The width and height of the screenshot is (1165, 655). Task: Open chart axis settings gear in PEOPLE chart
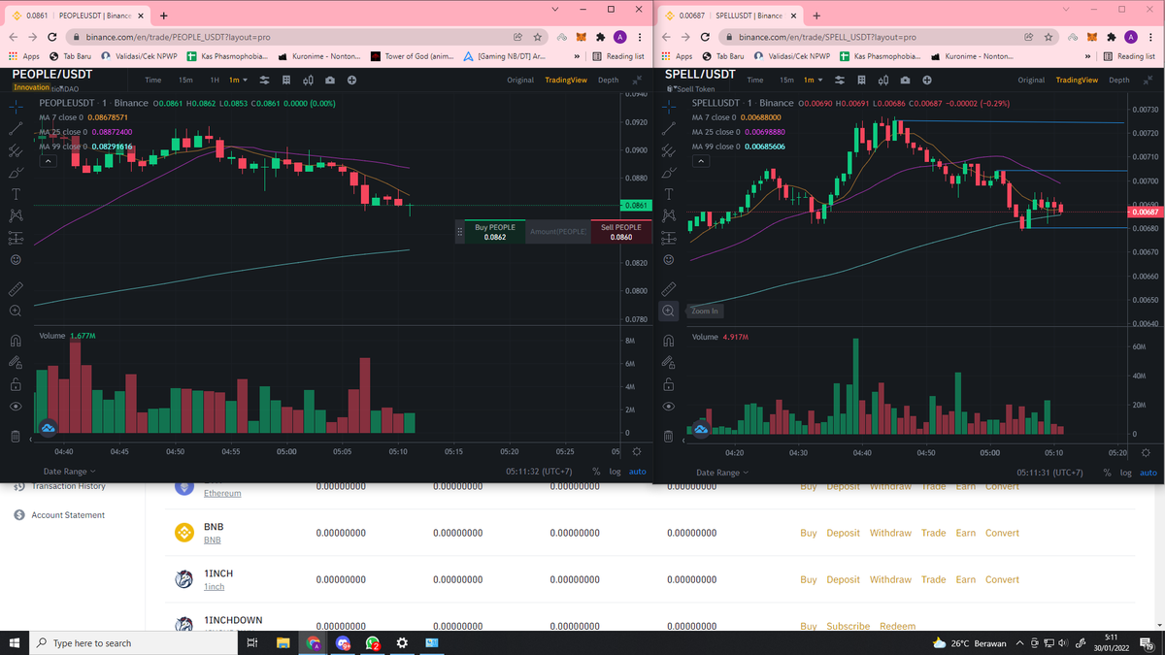636,452
